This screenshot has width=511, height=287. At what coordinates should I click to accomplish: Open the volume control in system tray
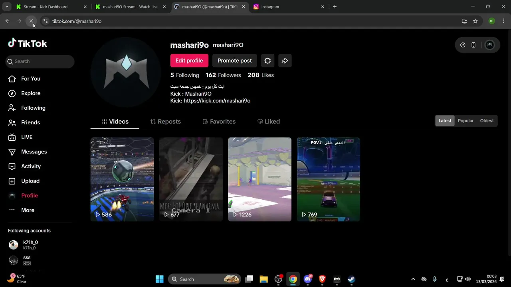[x=468, y=279]
